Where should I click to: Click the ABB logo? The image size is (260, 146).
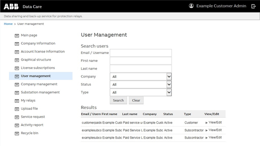pyautogui.click(x=11, y=6)
